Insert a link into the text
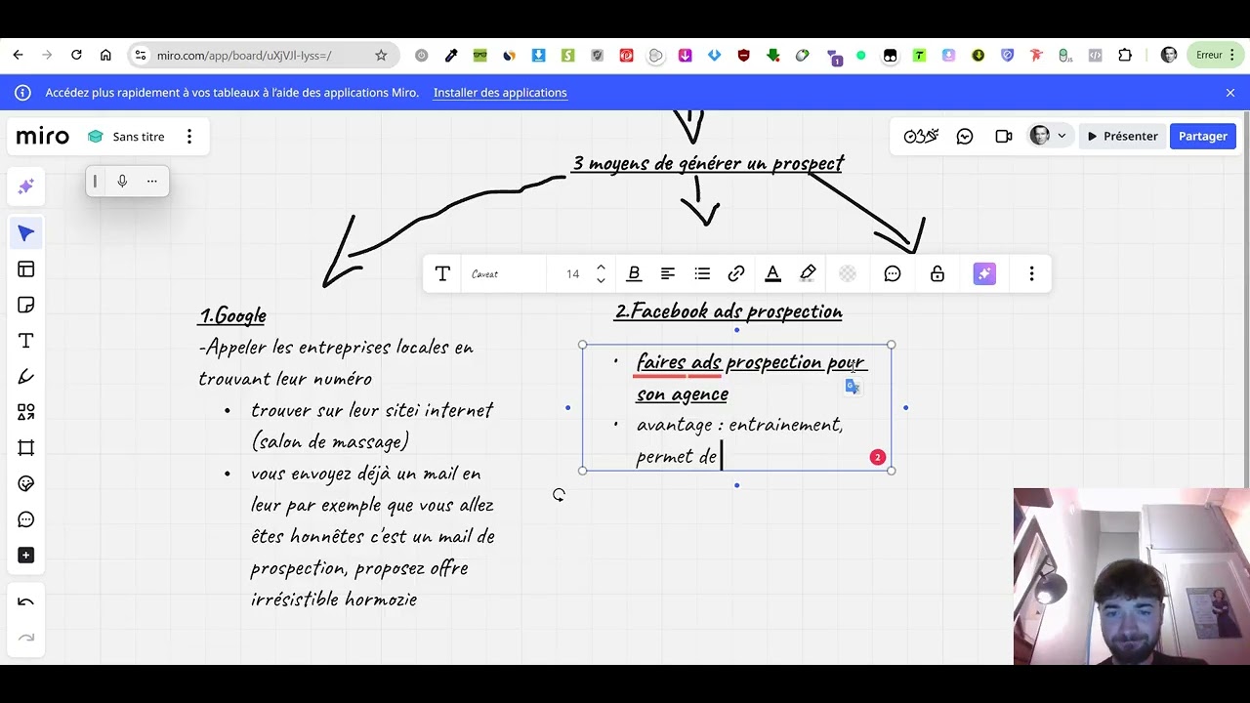 (x=736, y=274)
